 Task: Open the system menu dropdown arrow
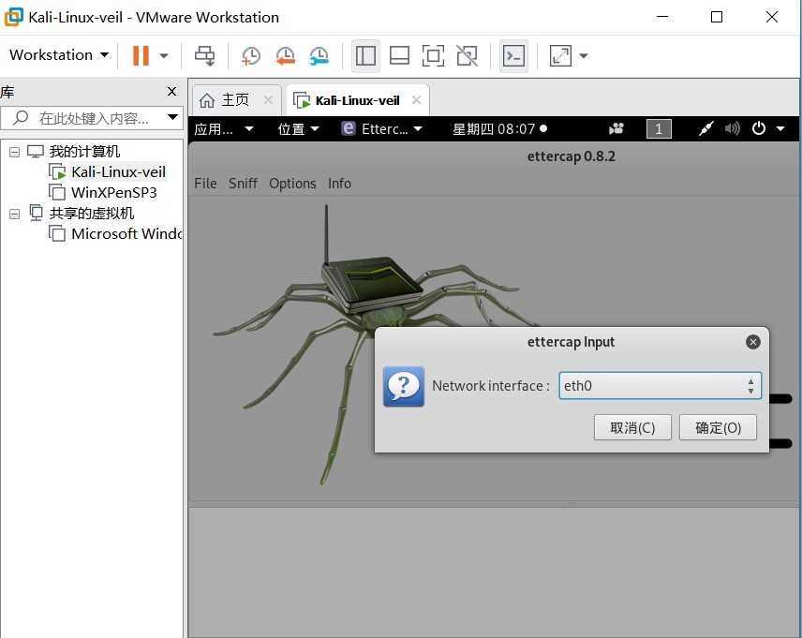[780, 129]
